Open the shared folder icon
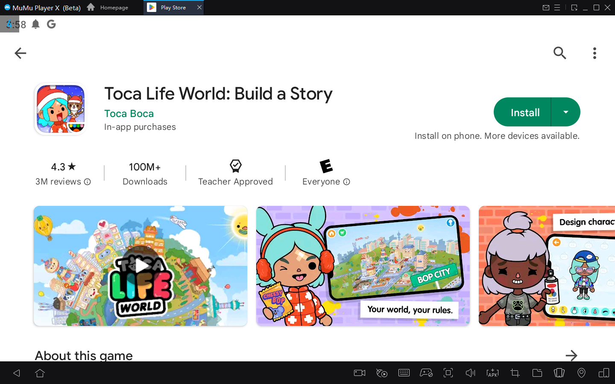 537,373
